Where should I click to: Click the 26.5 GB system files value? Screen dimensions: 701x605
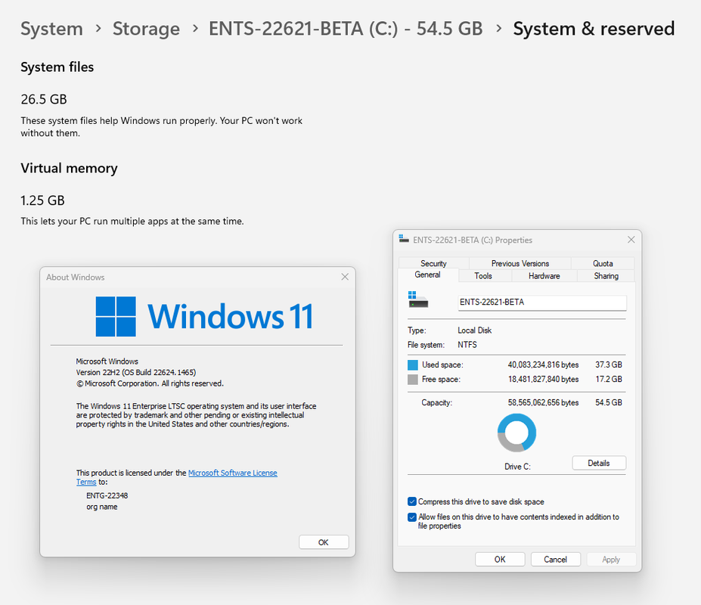pyautogui.click(x=44, y=99)
